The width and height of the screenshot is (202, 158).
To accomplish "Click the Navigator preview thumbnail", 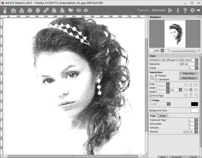I will coord(175,34).
